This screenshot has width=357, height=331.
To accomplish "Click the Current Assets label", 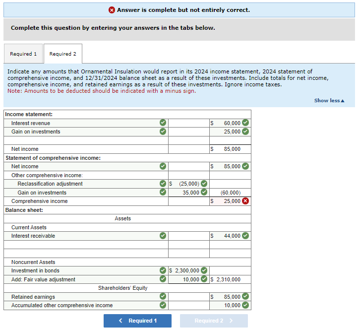I will pyautogui.click(x=29, y=227).
